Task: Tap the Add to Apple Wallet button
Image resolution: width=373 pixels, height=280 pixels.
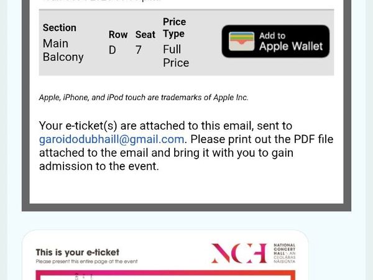Action: 275,41
